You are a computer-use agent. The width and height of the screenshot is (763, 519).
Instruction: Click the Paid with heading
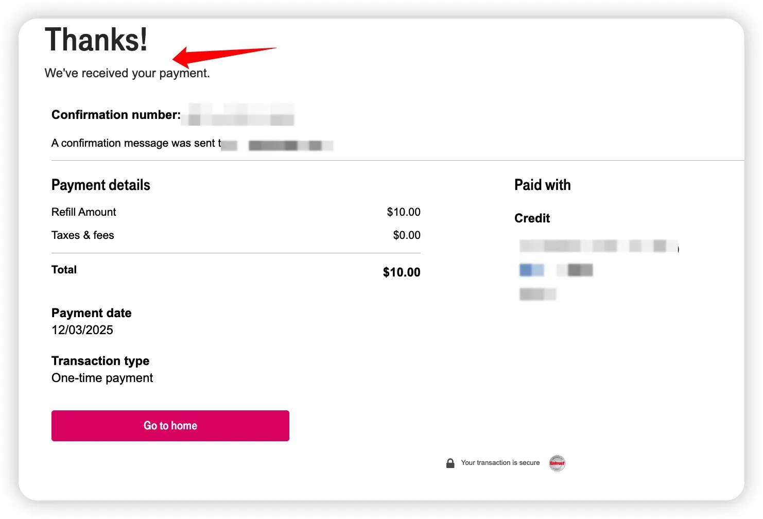(543, 185)
